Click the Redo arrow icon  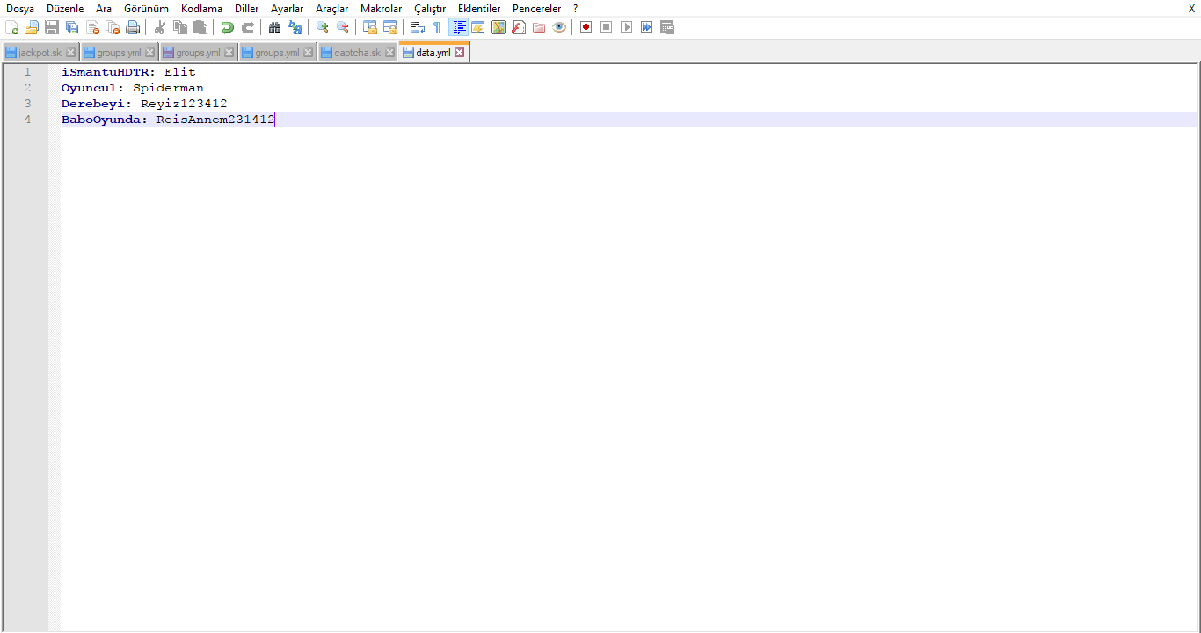coord(248,27)
